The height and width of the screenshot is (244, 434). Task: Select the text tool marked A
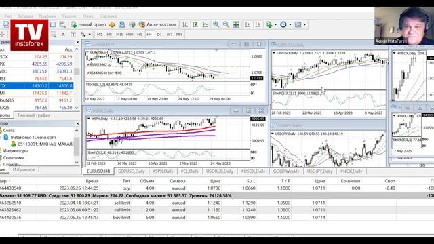(x=63, y=35)
